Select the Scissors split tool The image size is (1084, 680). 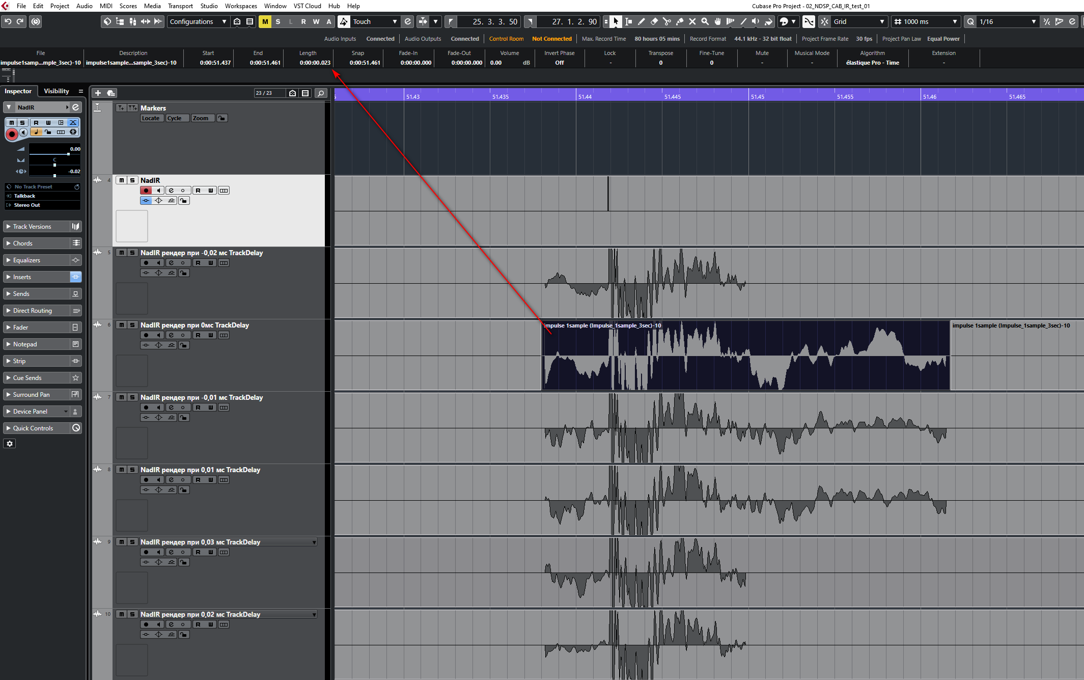(666, 21)
